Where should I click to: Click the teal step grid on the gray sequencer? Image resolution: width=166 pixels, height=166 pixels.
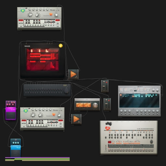(x=139, y=100)
